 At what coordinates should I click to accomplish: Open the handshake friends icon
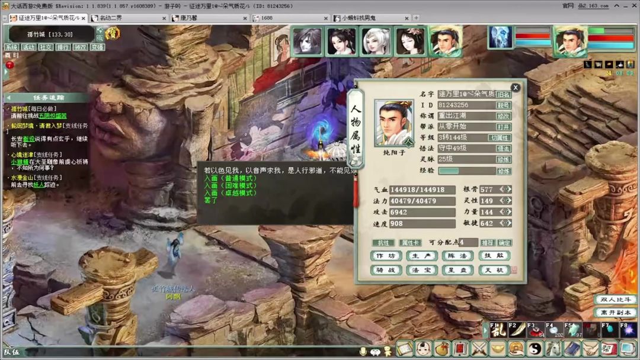click(x=590, y=349)
